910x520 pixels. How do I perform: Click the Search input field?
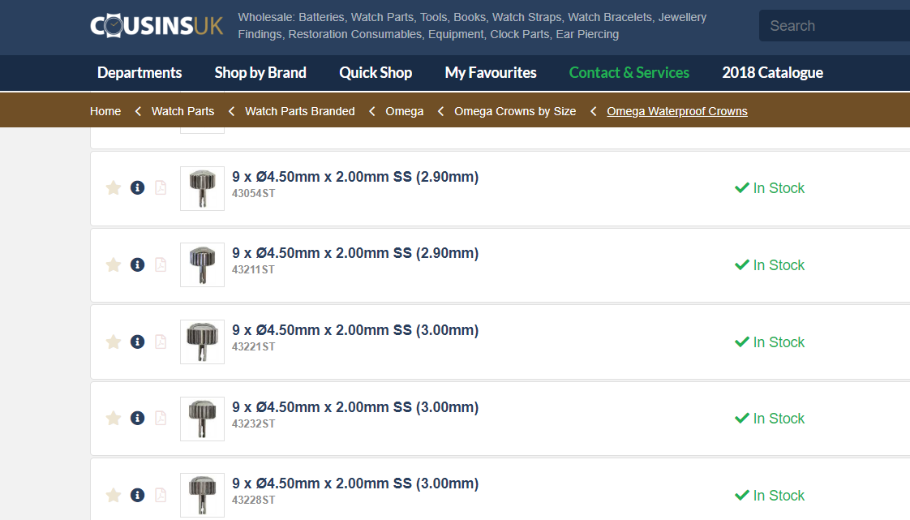pyautogui.click(x=835, y=26)
